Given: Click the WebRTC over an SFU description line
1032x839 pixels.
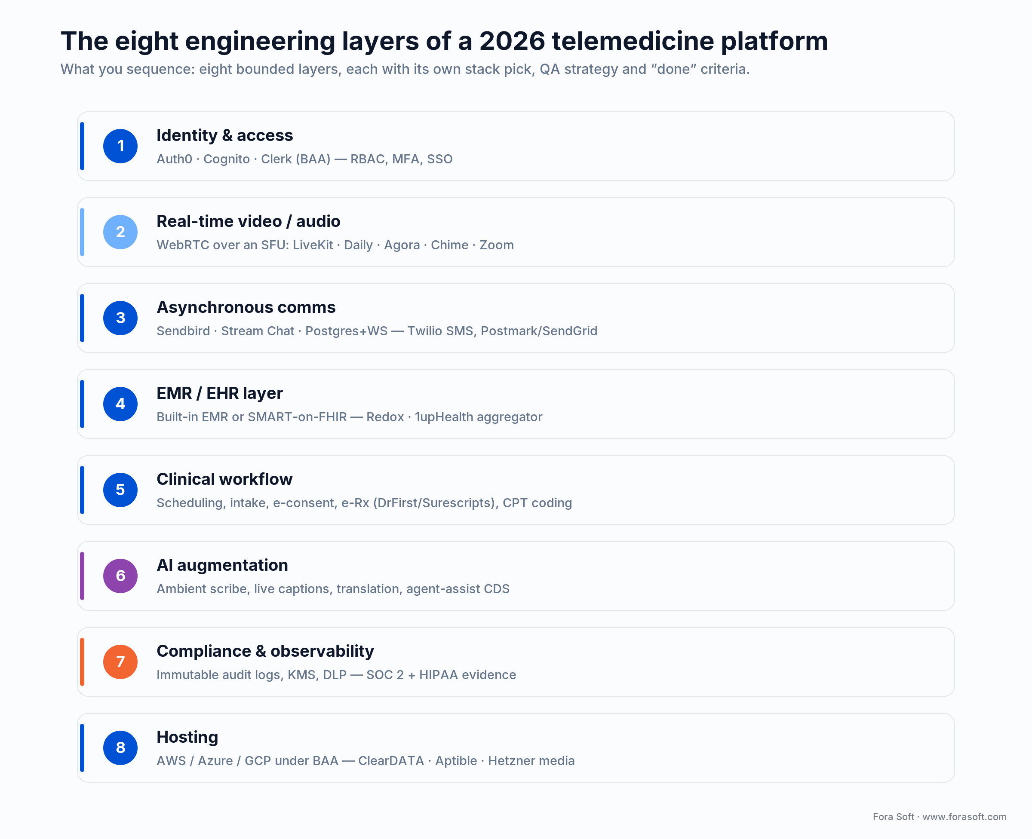Looking at the screenshot, I should pos(335,245).
